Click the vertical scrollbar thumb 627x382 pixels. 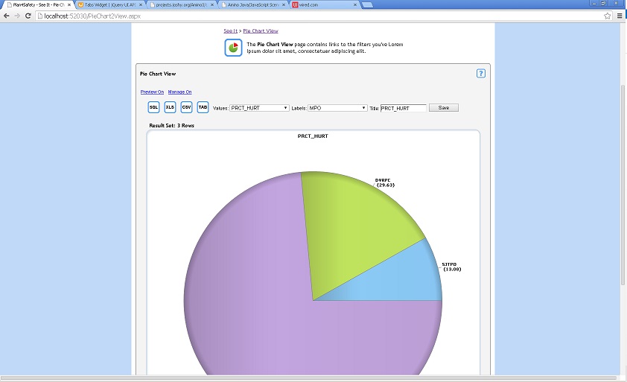pyautogui.click(x=623, y=185)
